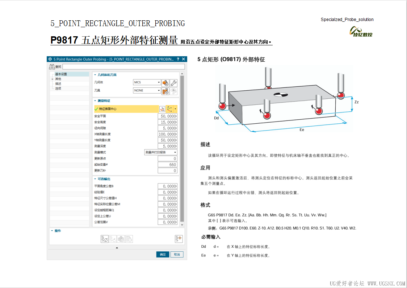Click the help question mark in title bar
This screenshot has width=407, height=288.
tap(178, 59)
